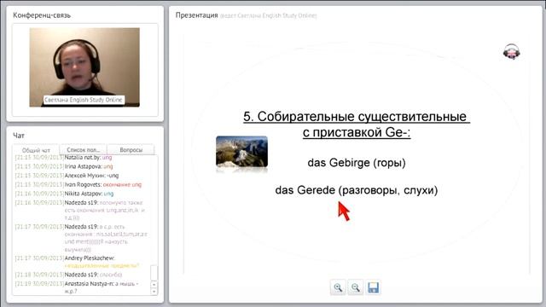The height and width of the screenshot is (307, 546).
Task: Click the slide heading Собирательные существительные
Action: 357,116
